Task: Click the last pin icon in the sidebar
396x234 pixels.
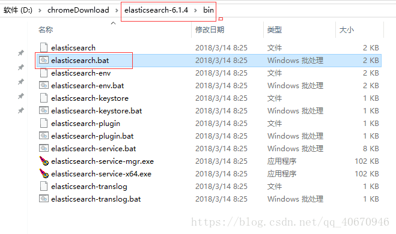Action: point(21,110)
